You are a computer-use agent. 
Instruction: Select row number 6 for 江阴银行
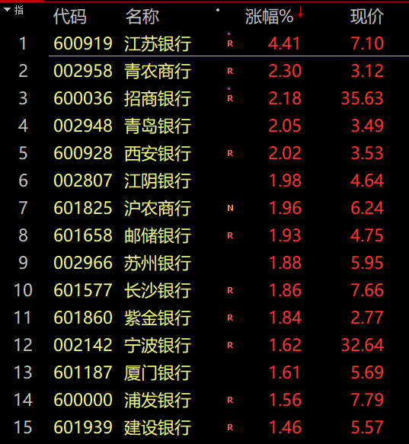pyautogui.click(x=23, y=180)
